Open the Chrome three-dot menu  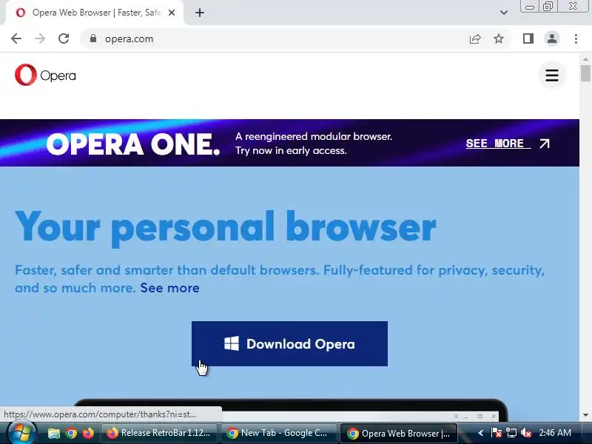click(576, 38)
